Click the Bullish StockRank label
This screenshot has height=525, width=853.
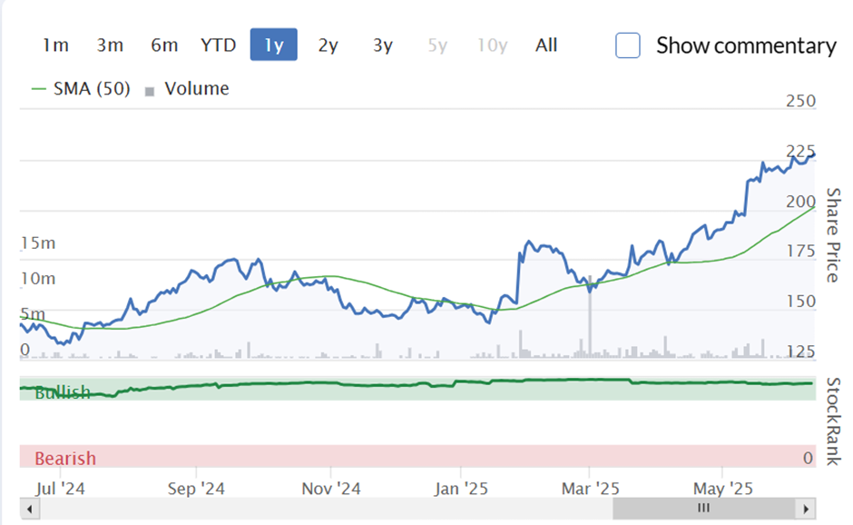coord(63,392)
